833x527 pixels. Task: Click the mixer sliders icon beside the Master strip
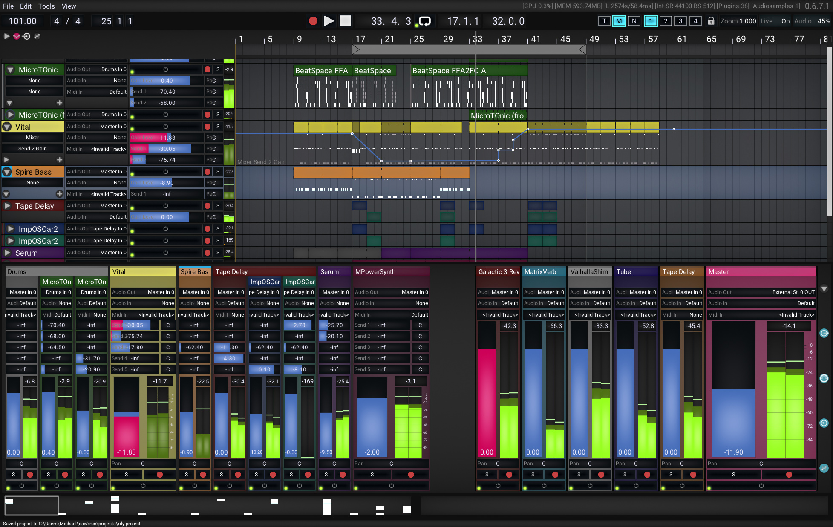824,468
